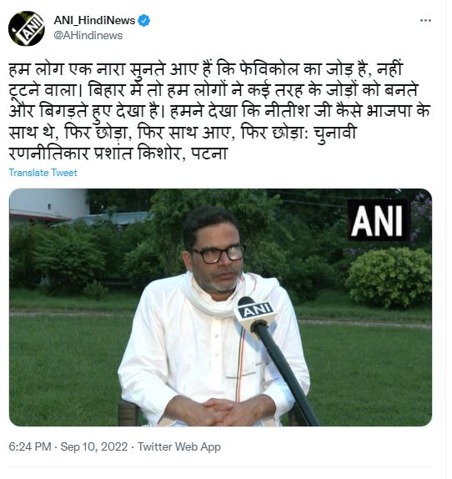452x479 pixels.
Task: Open the interview photo in the tweet
Action: coord(220,307)
